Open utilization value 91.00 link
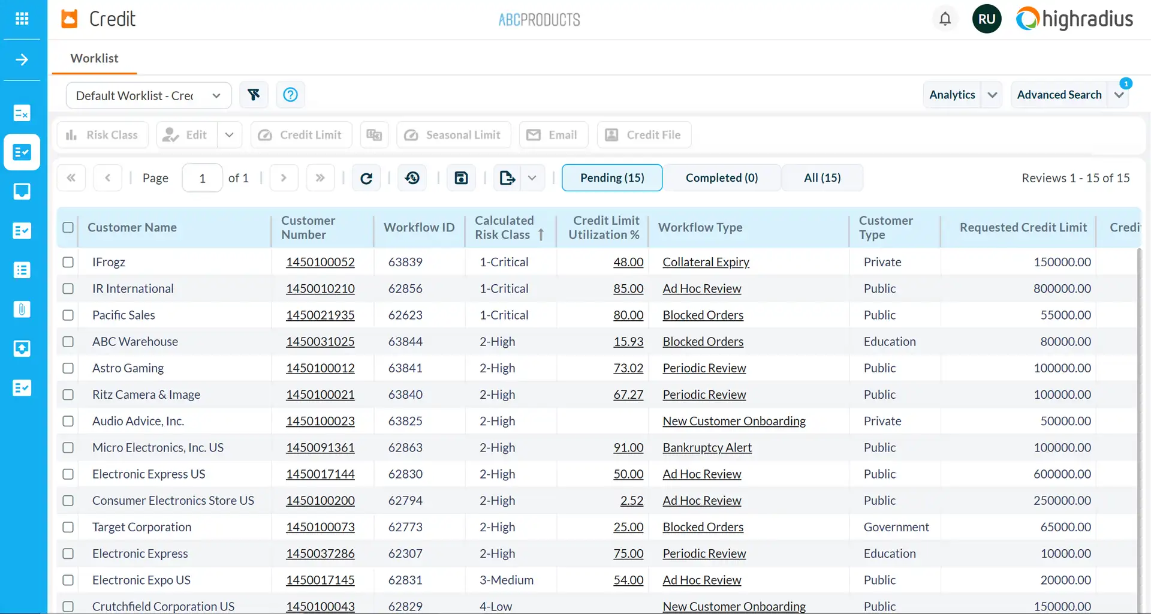 tap(628, 447)
